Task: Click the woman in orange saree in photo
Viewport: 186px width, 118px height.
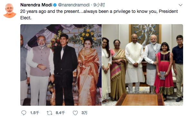Action: coord(88,71)
